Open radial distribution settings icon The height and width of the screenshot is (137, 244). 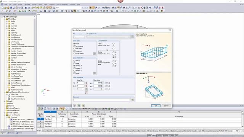95,73
